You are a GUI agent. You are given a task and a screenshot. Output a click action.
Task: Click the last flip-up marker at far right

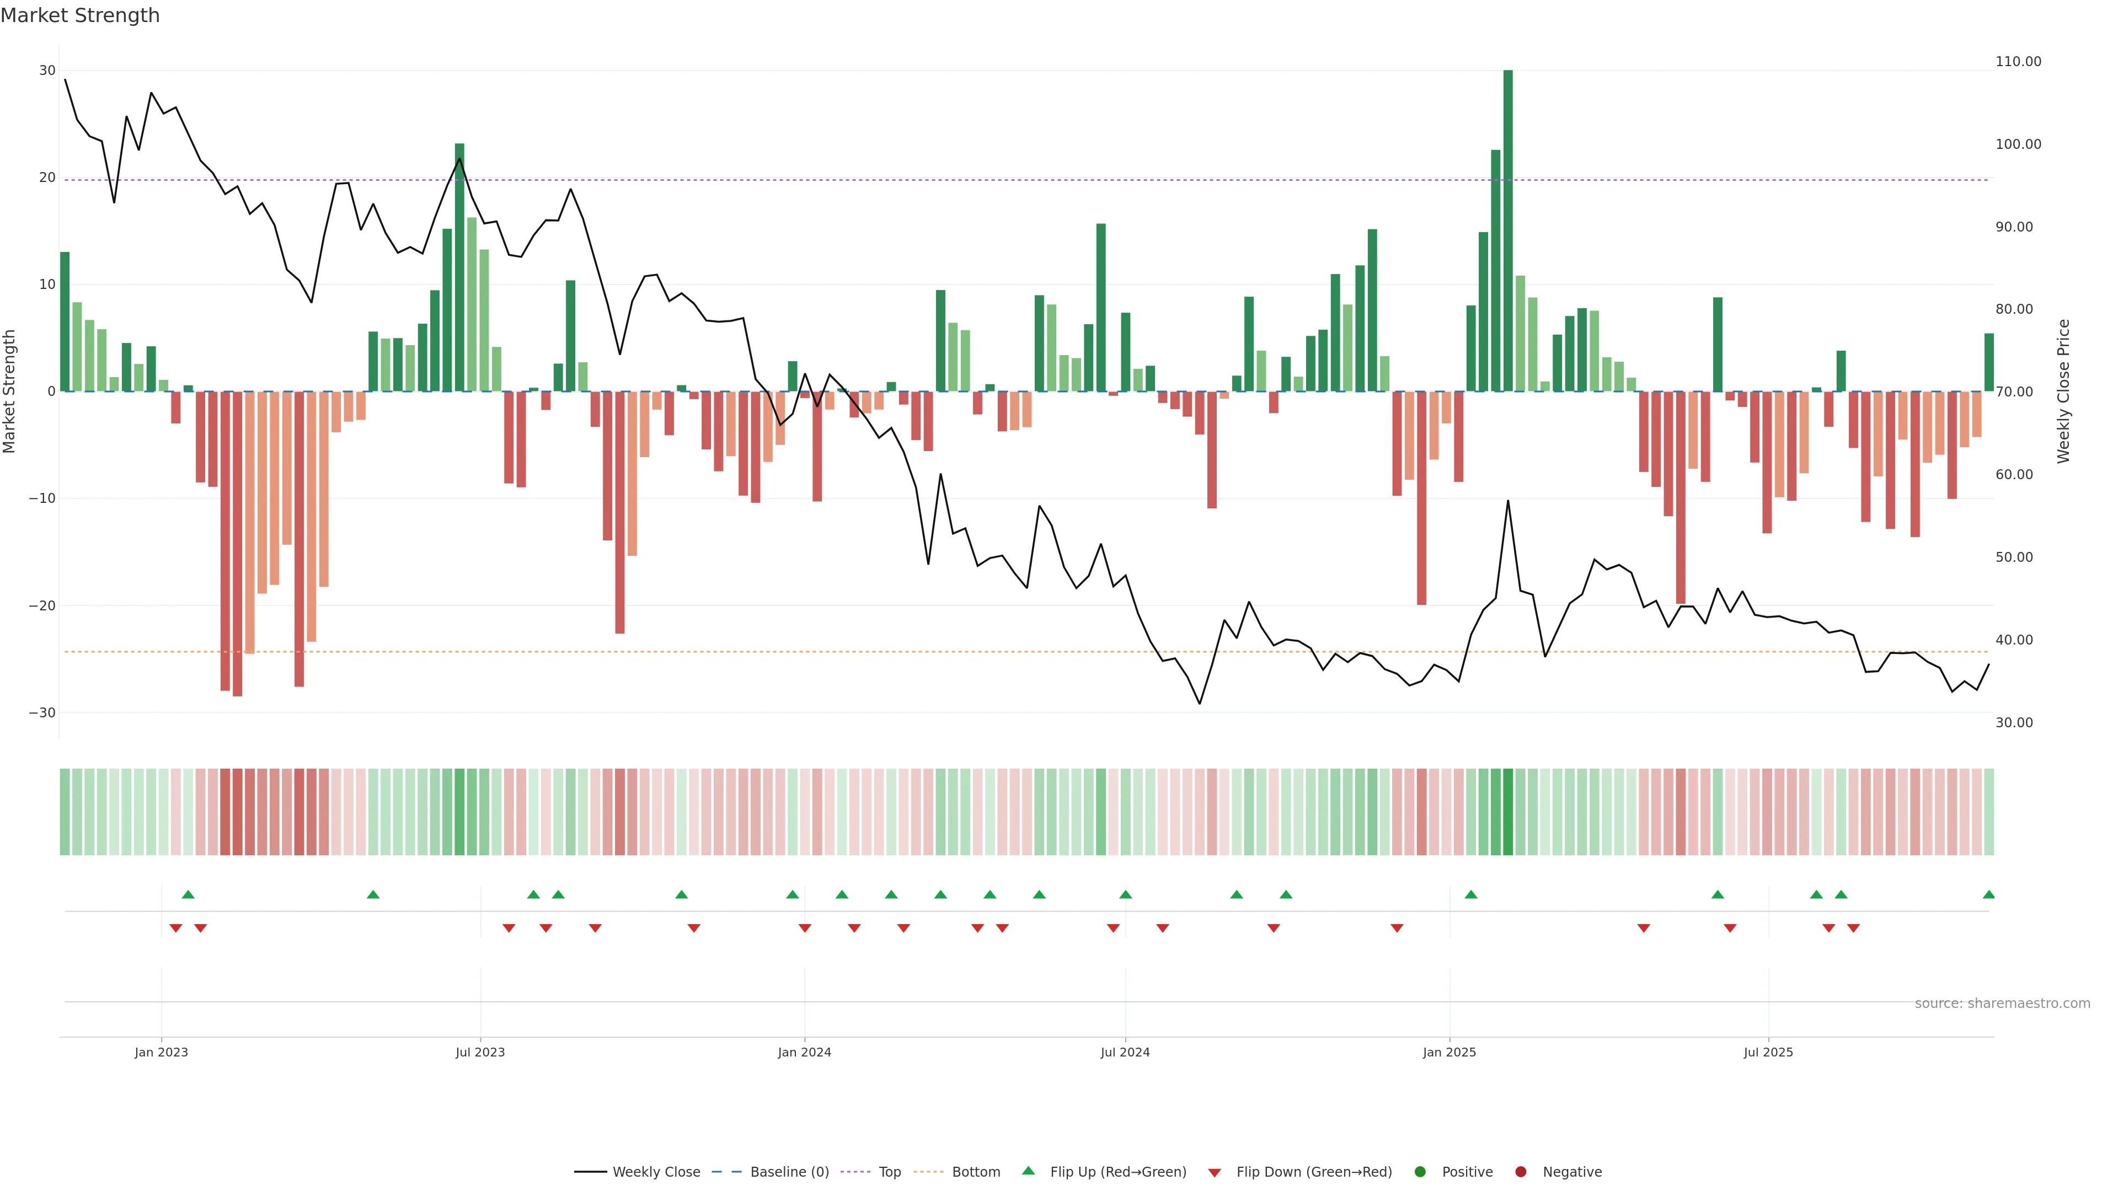(1988, 894)
